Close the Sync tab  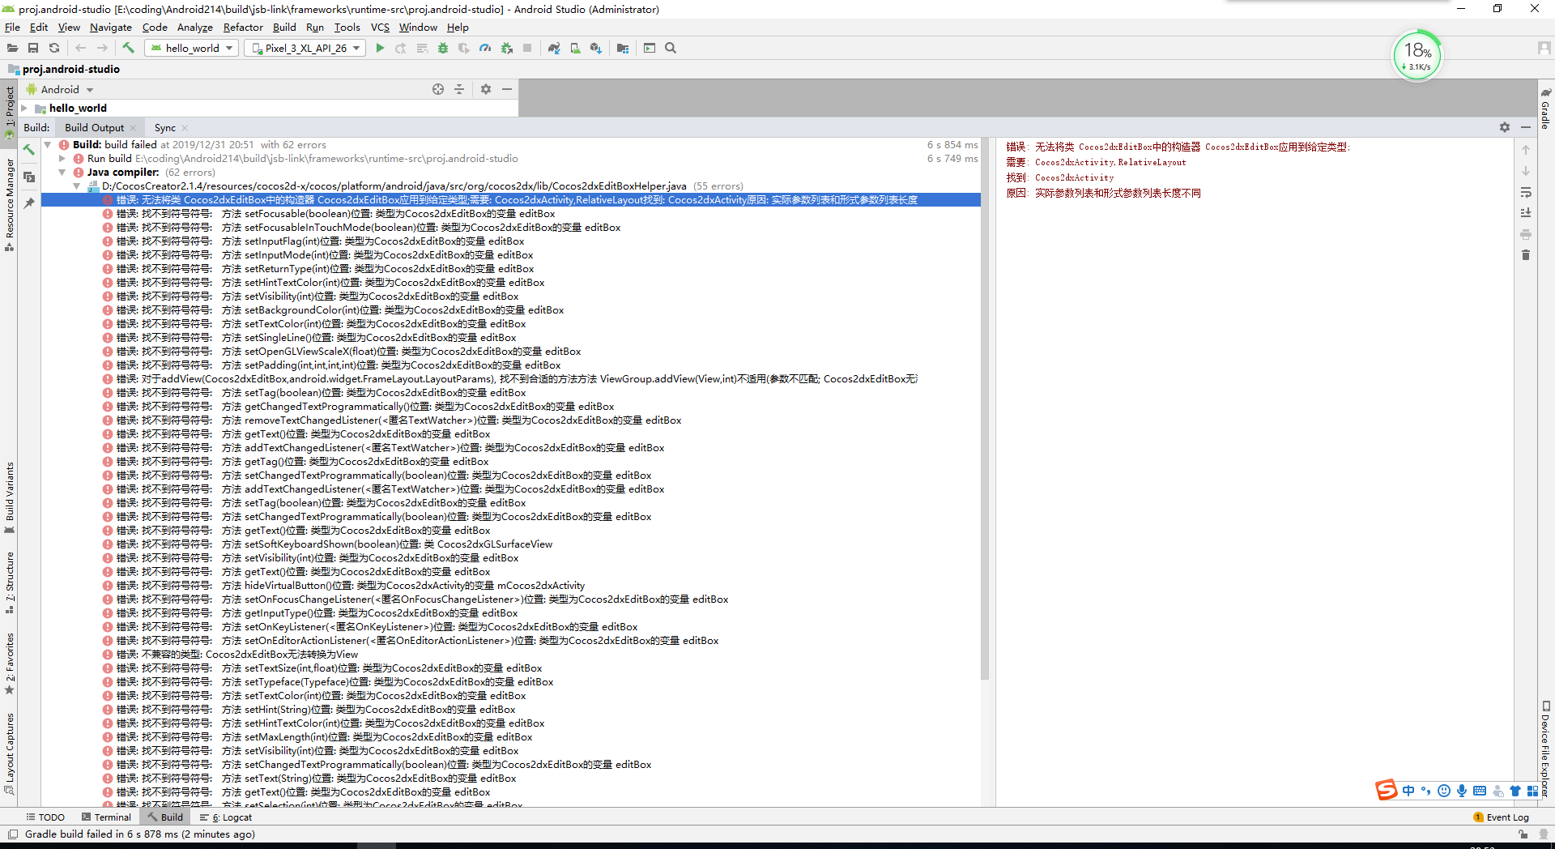tap(185, 128)
